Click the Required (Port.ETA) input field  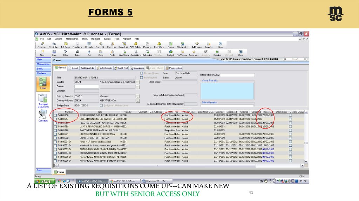[237, 75]
